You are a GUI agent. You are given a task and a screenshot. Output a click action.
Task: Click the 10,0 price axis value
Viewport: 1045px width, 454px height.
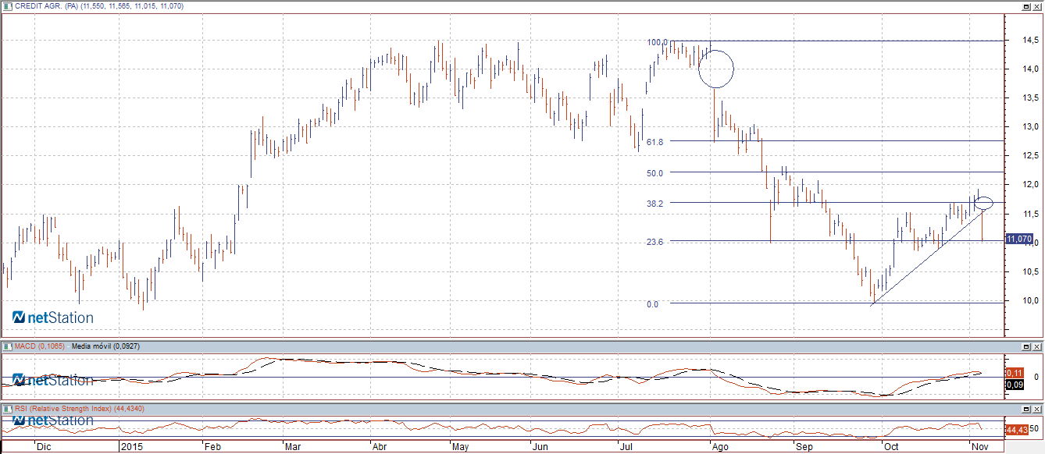tap(1029, 300)
